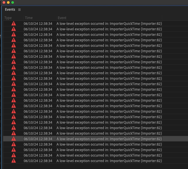Sort by the Event column header
Image resolution: width=188 pixels, height=169 pixels.
[62, 18]
